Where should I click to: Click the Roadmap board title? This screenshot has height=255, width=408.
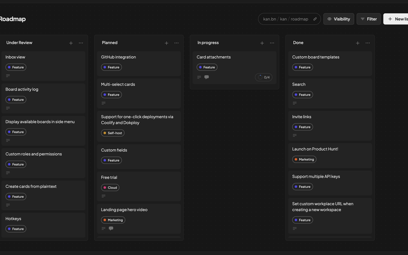click(x=13, y=19)
